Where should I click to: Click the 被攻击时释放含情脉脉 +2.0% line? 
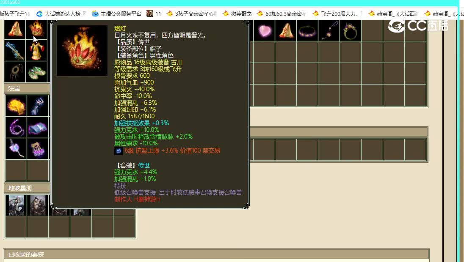tap(153, 136)
